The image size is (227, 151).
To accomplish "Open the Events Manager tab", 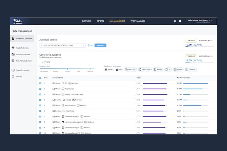I will pos(137,21).
